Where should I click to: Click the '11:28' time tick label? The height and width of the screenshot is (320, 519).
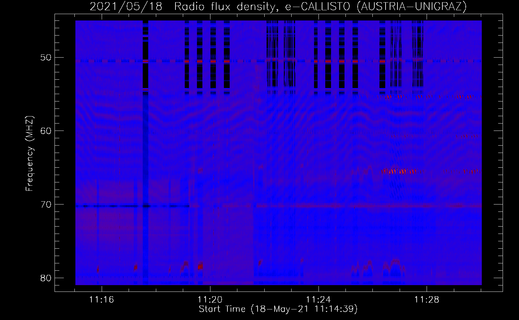click(427, 300)
